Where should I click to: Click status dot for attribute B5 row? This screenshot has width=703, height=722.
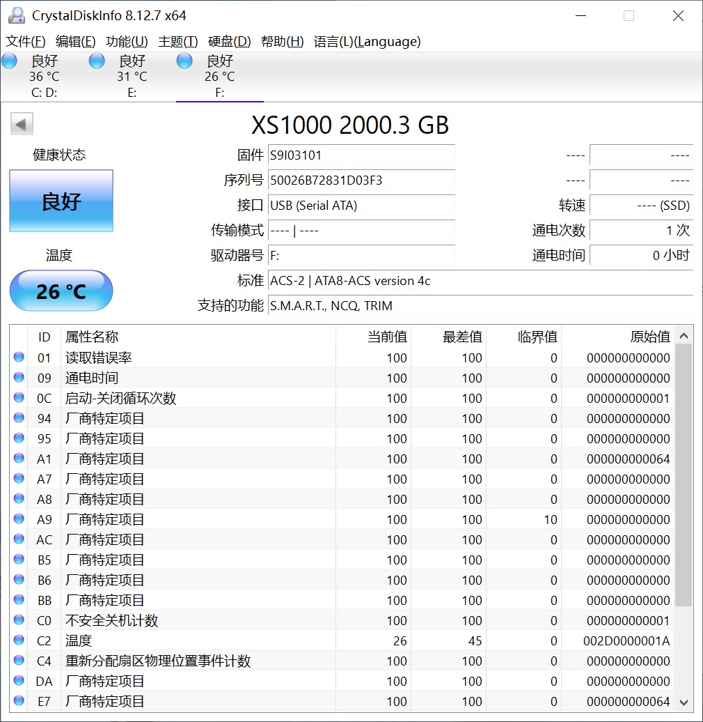tap(19, 559)
